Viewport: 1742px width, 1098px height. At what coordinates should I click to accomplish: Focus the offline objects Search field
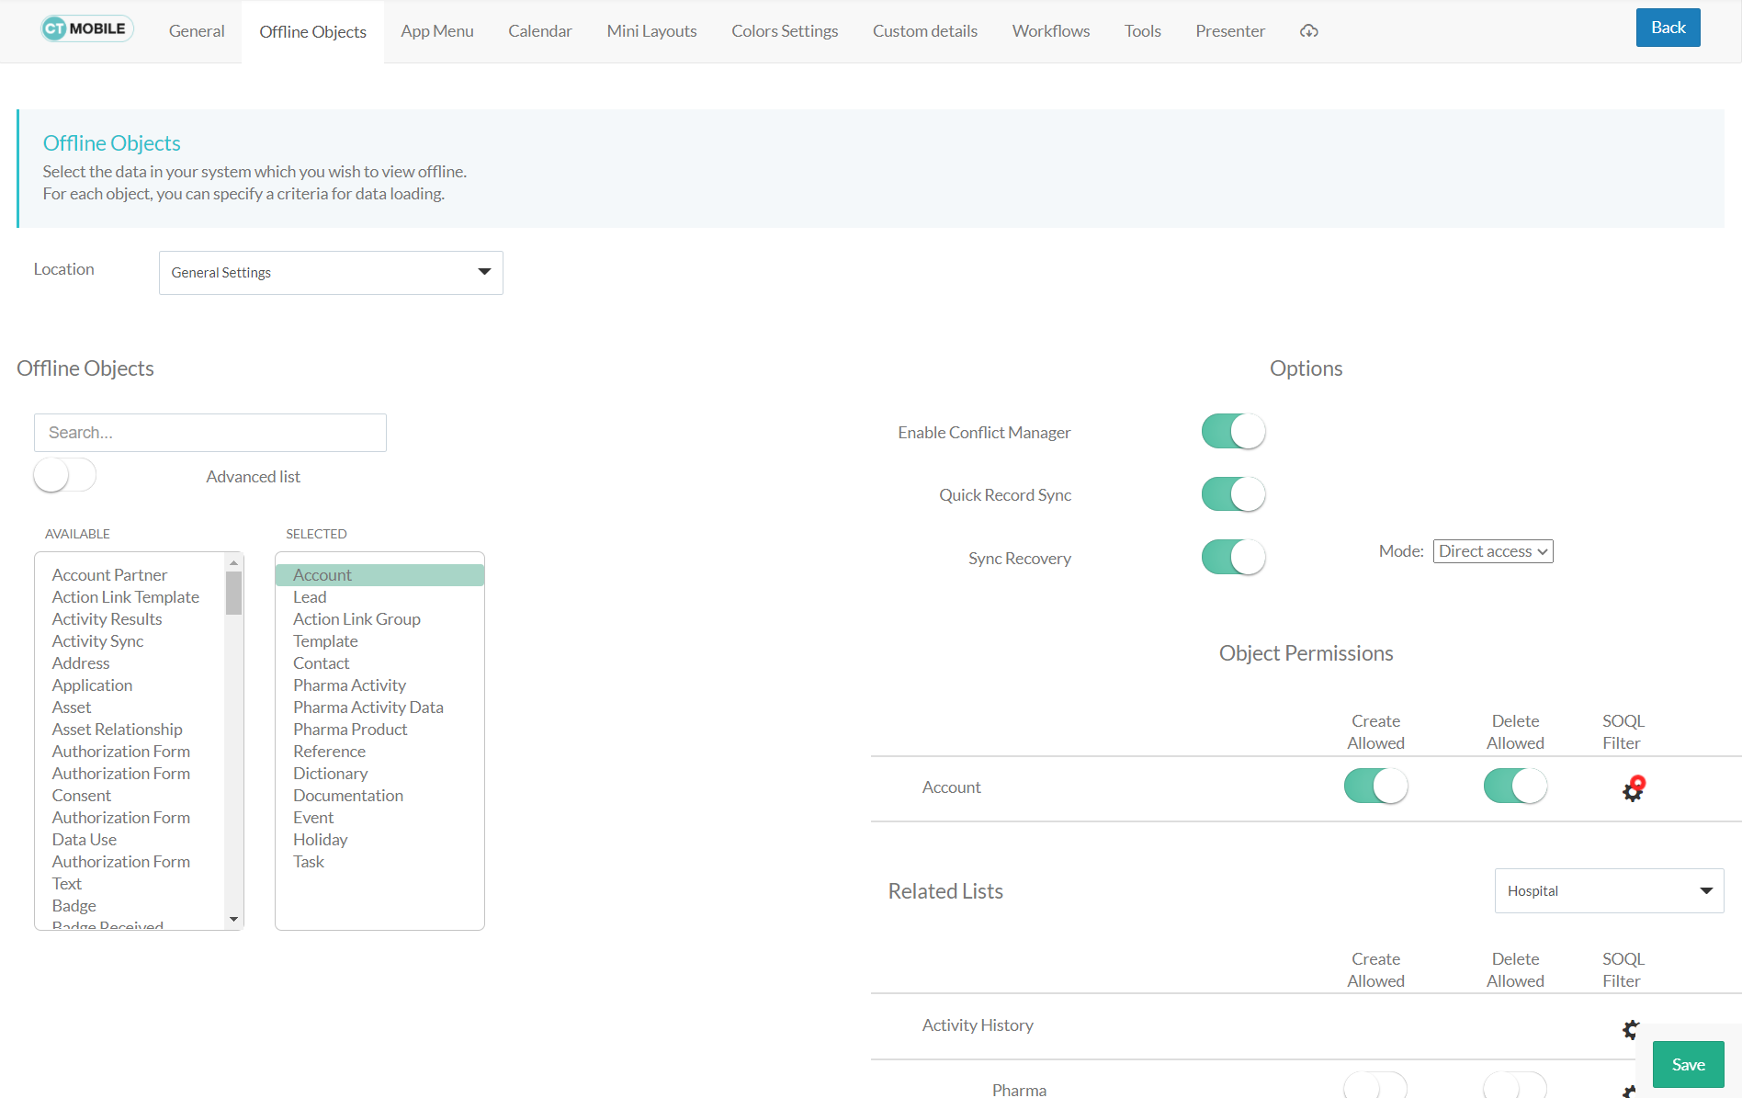pos(210,433)
